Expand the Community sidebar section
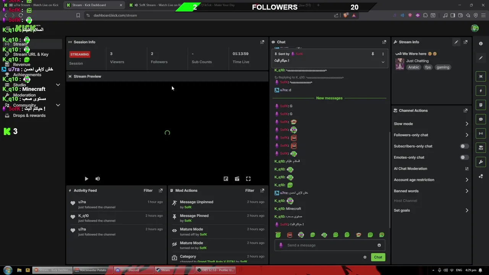 pos(58,105)
